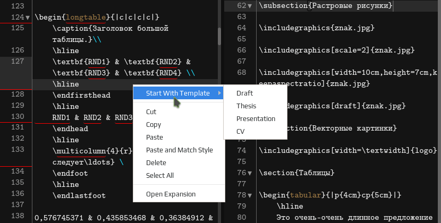Click the Start With Template submenu arrow
Screen dimensions: 441x223
click(x=219, y=93)
